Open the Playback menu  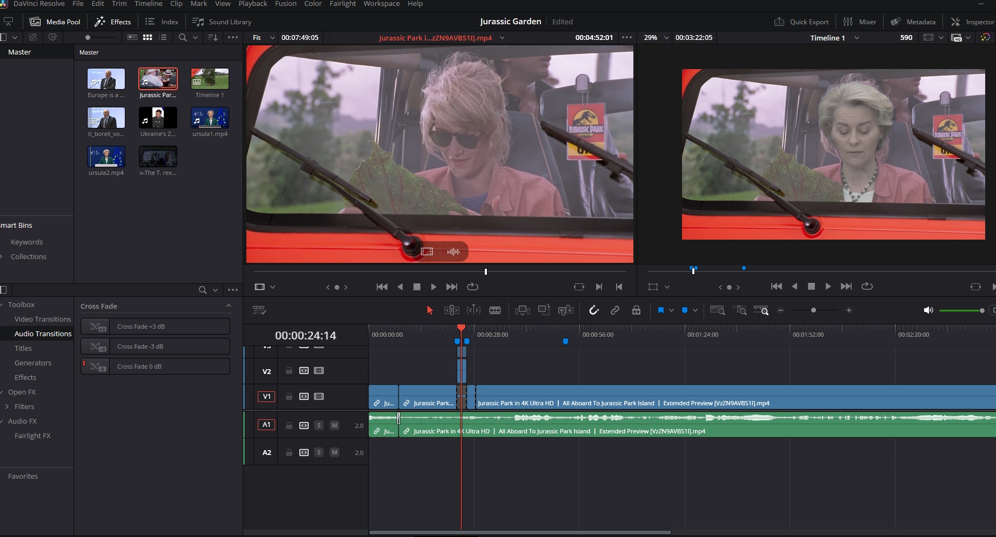pyautogui.click(x=253, y=4)
